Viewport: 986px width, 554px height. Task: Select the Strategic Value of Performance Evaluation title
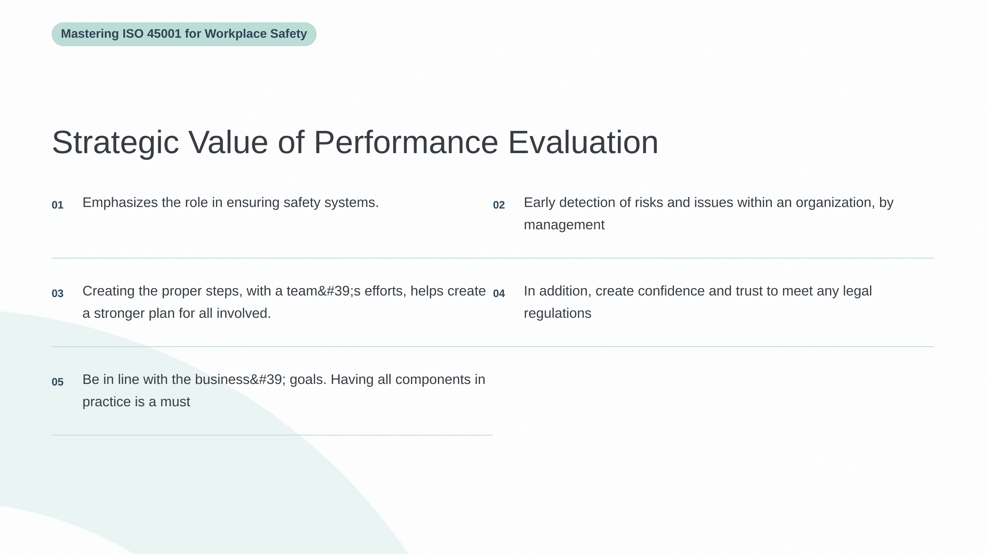point(355,142)
